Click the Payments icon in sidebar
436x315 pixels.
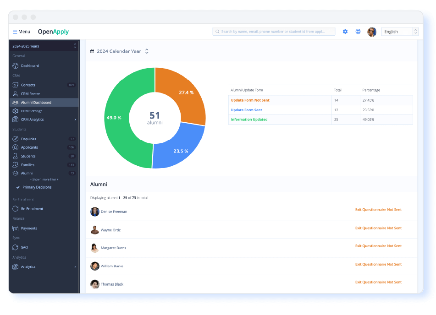[x=16, y=228]
